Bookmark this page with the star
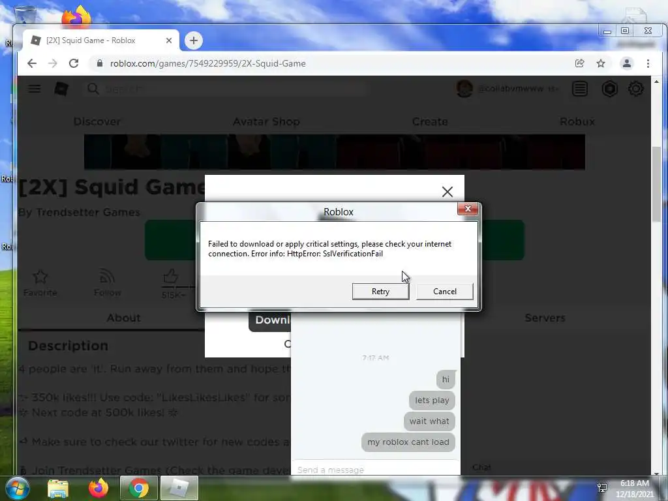 (x=601, y=63)
